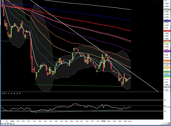
Task: Click third white icon in RSI header
Action: 15,93
